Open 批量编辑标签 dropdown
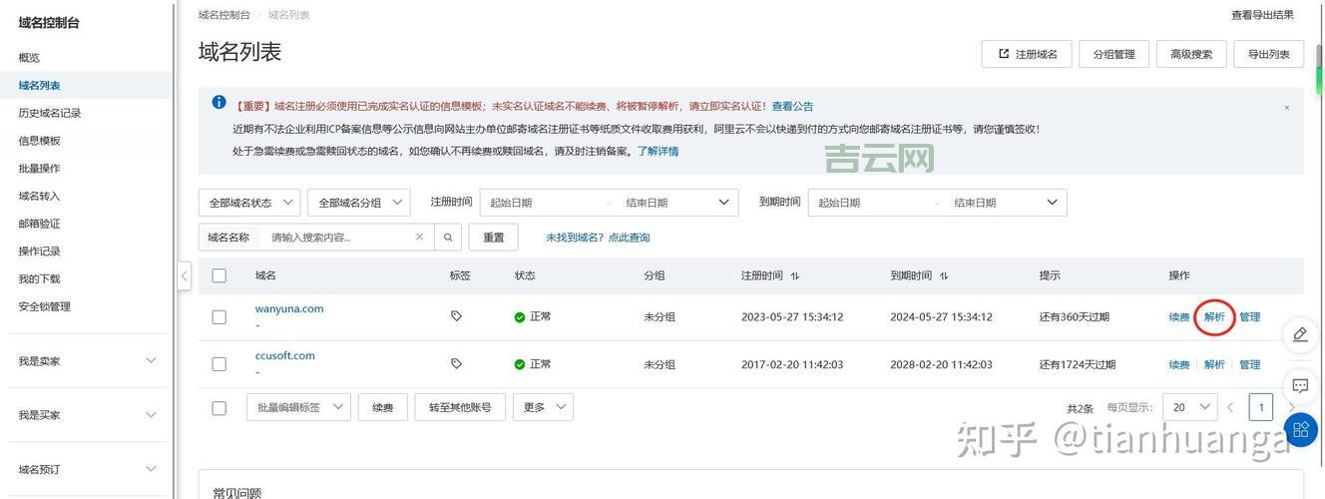1325x499 pixels. pos(298,407)
